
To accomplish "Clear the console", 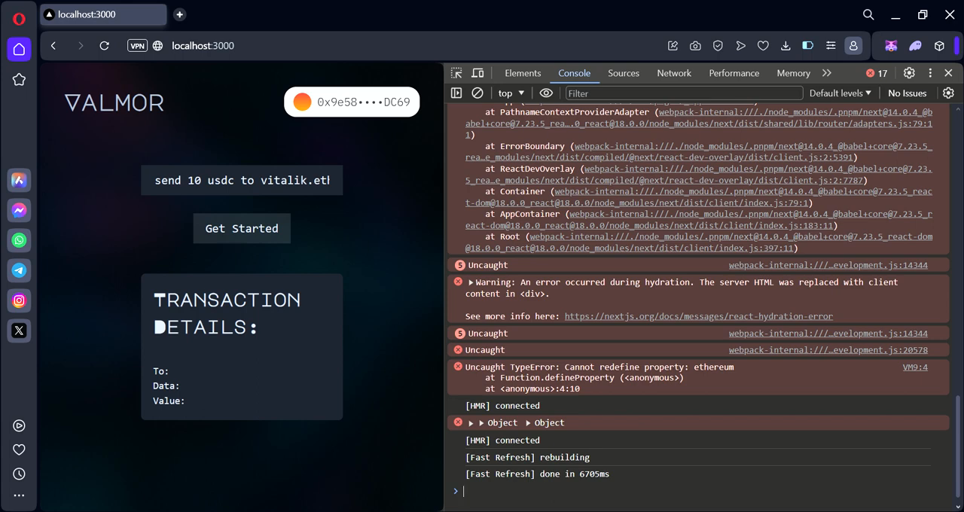I will pyautogui.click(x=477, y=93).
